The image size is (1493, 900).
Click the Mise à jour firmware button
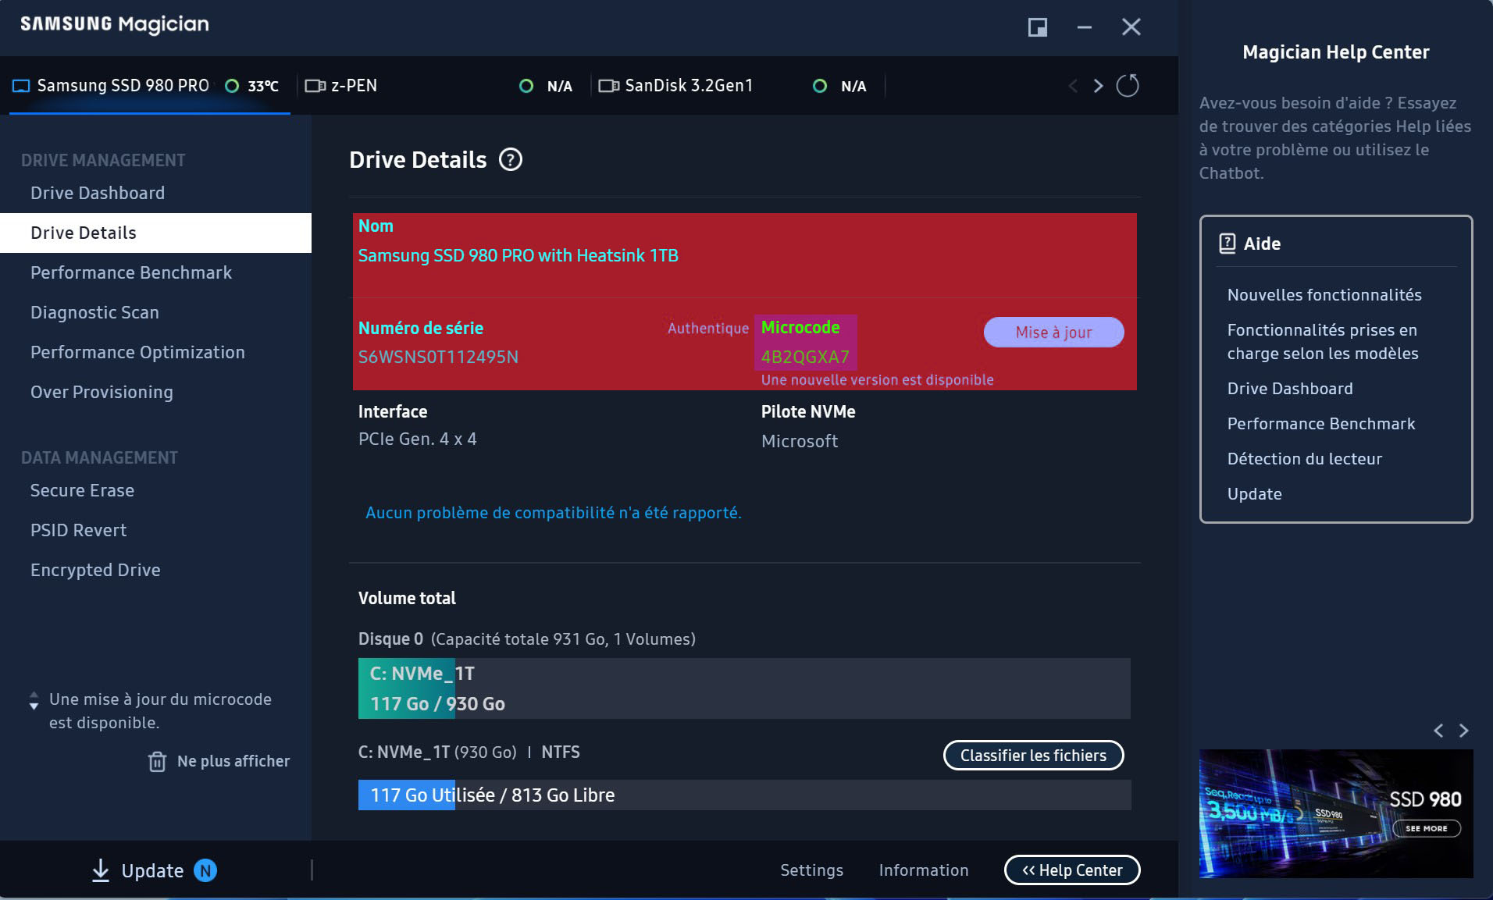tap(1053, 332)
